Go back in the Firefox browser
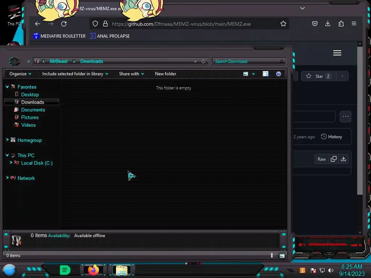This screenshot has width=371, height=278. (x=38, y=24)
